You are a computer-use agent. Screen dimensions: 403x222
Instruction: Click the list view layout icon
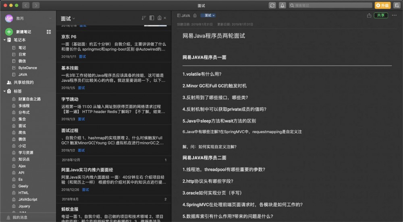[x=152, y=18]
